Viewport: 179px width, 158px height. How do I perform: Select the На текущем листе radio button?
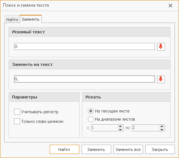pyautogui.click(x=91, y=111)
